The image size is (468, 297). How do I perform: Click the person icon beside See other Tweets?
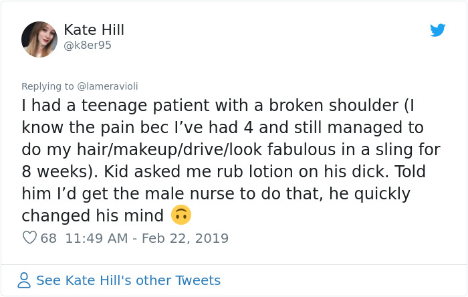click(24, 280)
